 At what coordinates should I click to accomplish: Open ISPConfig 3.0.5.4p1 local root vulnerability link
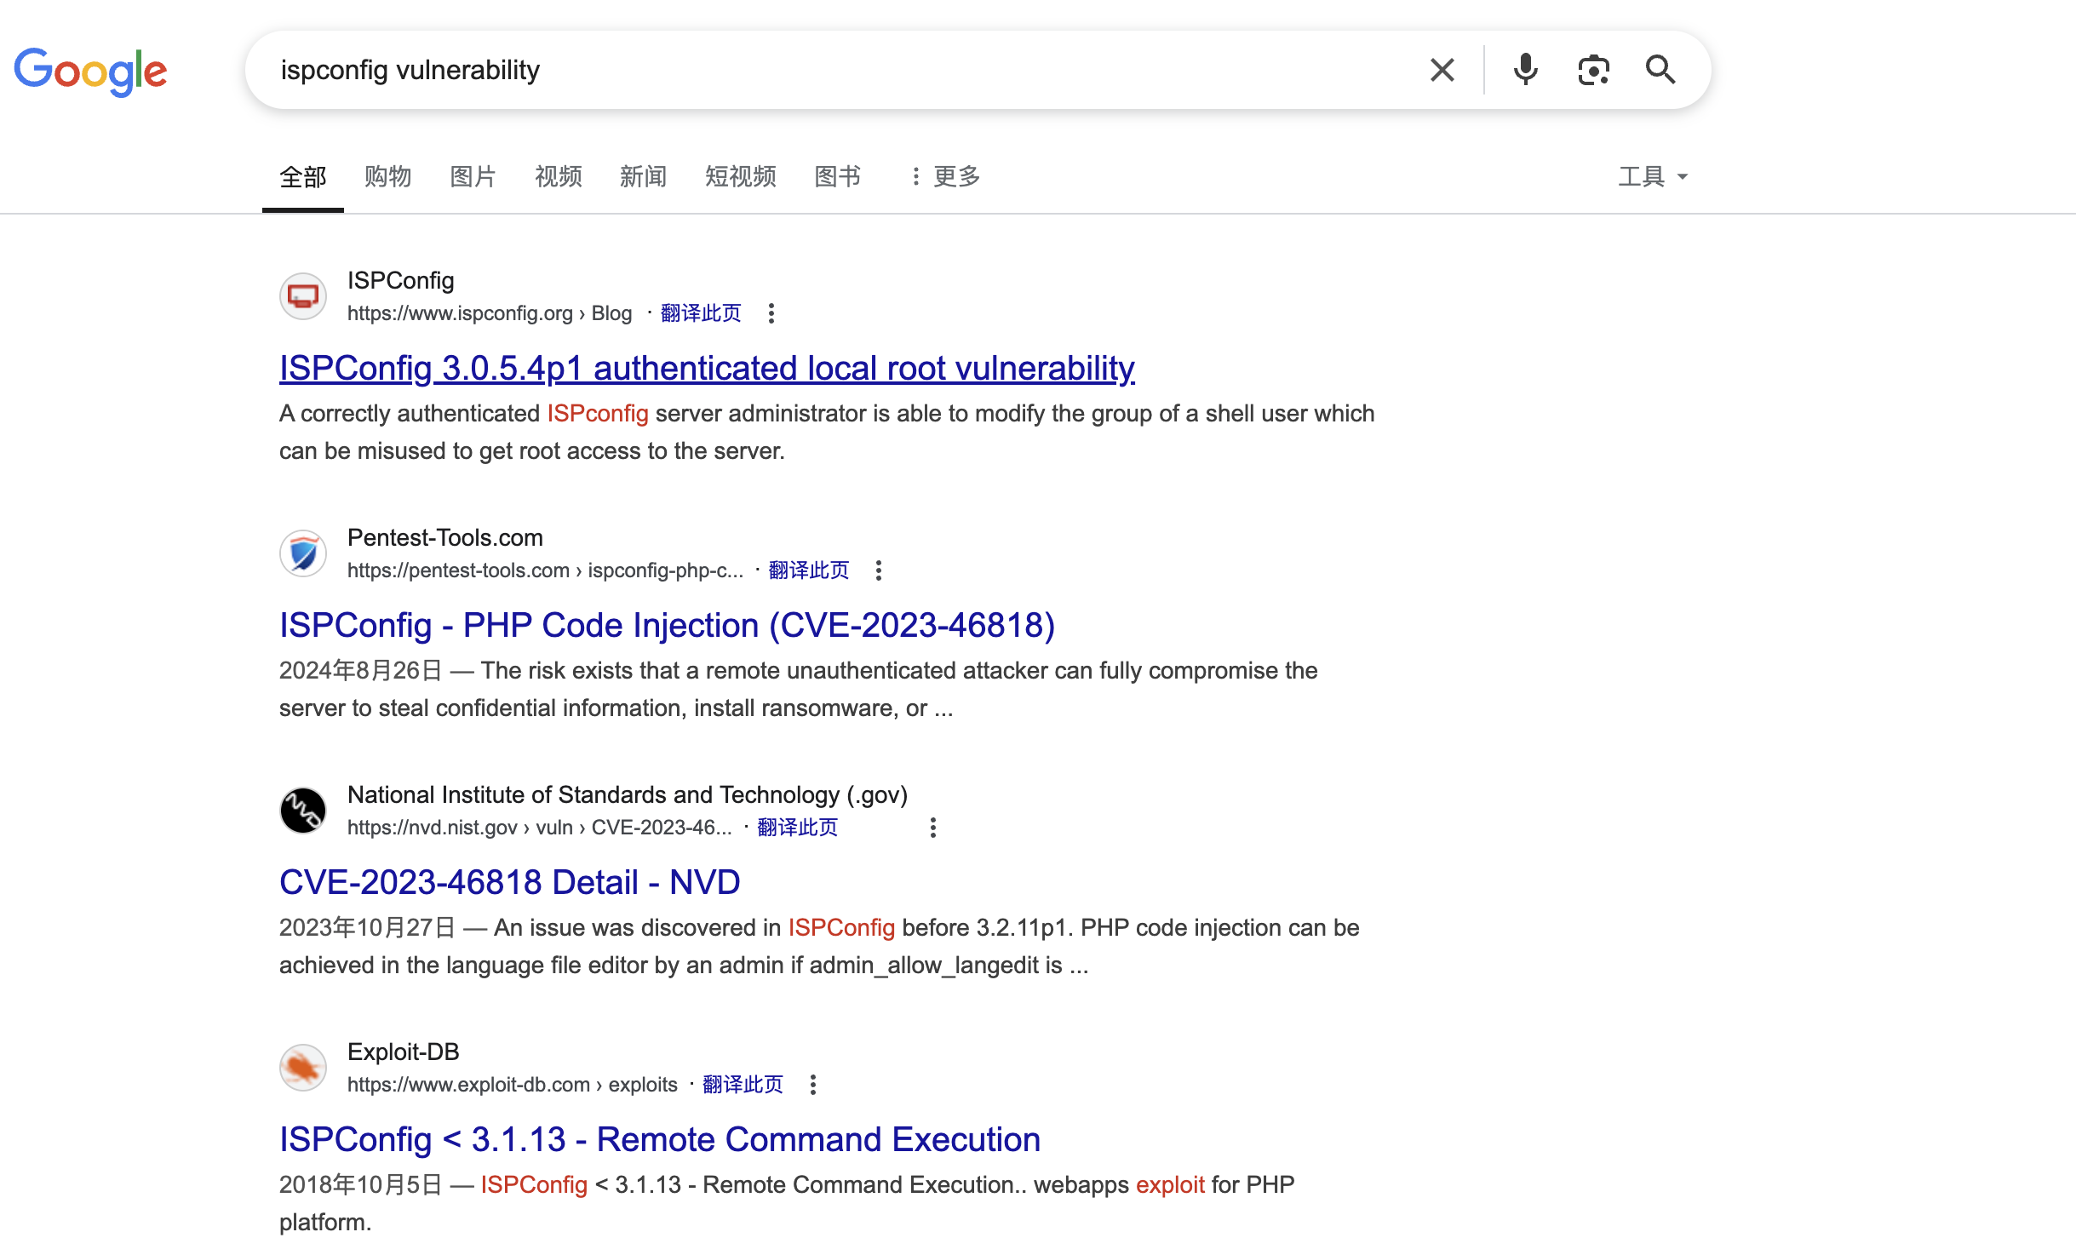706,368
